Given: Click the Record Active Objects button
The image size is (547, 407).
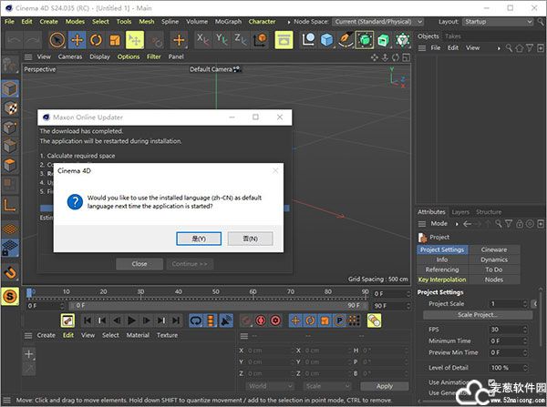Looking at the screenshot, I should (246, 321).
